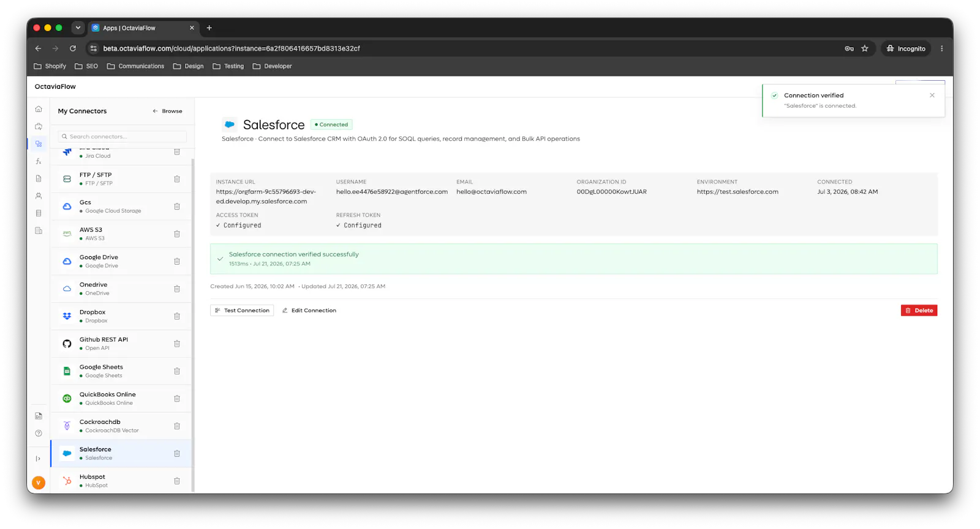Expand the sidebar with arrow icon
The width and height of the screenshot is (980, 529).
pyautogui.click(x=38, y=459)
